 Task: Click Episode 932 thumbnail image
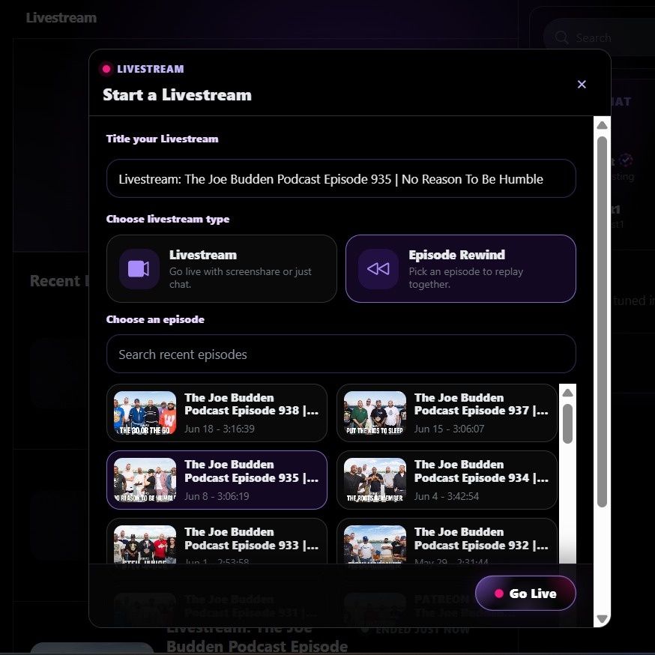pyautogui.click(x=375, y=544)
